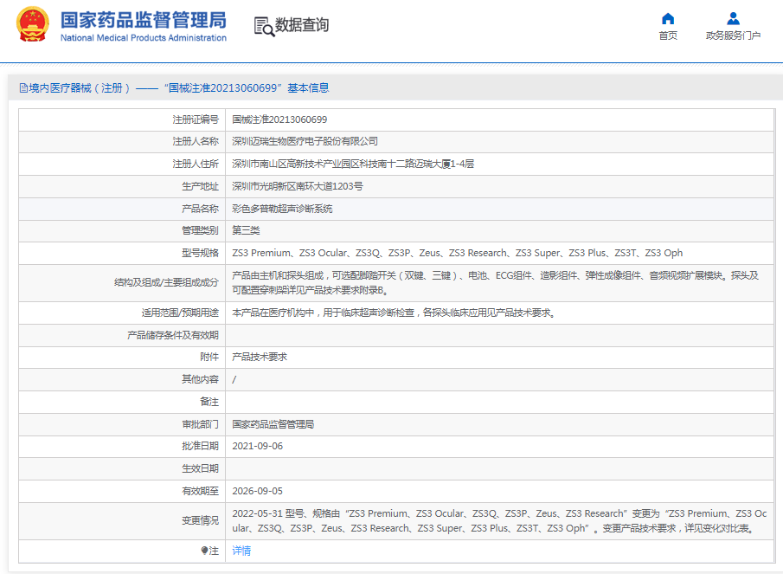Click the 首页 text label
Image resolution: width=783 pixels, height=574 pixels.
point(668,35)
